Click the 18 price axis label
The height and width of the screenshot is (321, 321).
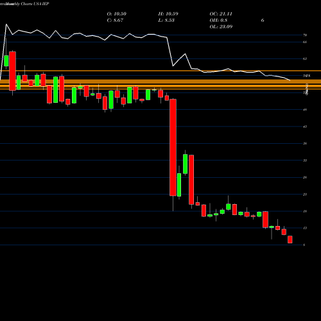[305, 211]
